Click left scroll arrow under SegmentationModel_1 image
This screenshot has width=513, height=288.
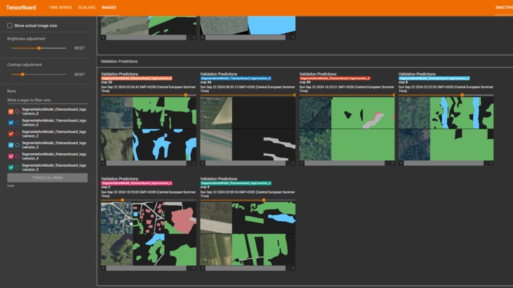click(x=202, y=163)
